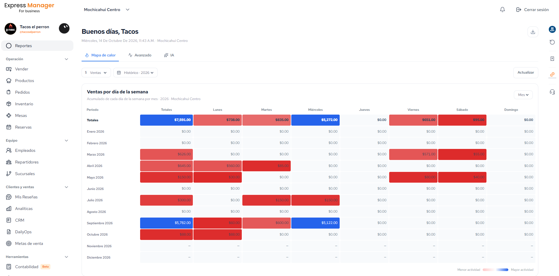The width and height of the screenshot is (559, 276).
Task: Open the Ventas metric dropdown
Action: point(96,73)
